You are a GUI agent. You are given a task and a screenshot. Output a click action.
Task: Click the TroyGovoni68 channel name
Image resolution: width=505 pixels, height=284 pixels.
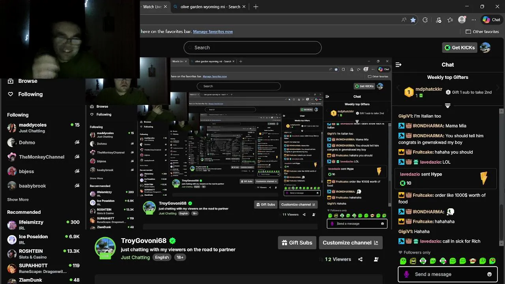tap(144, 241)
